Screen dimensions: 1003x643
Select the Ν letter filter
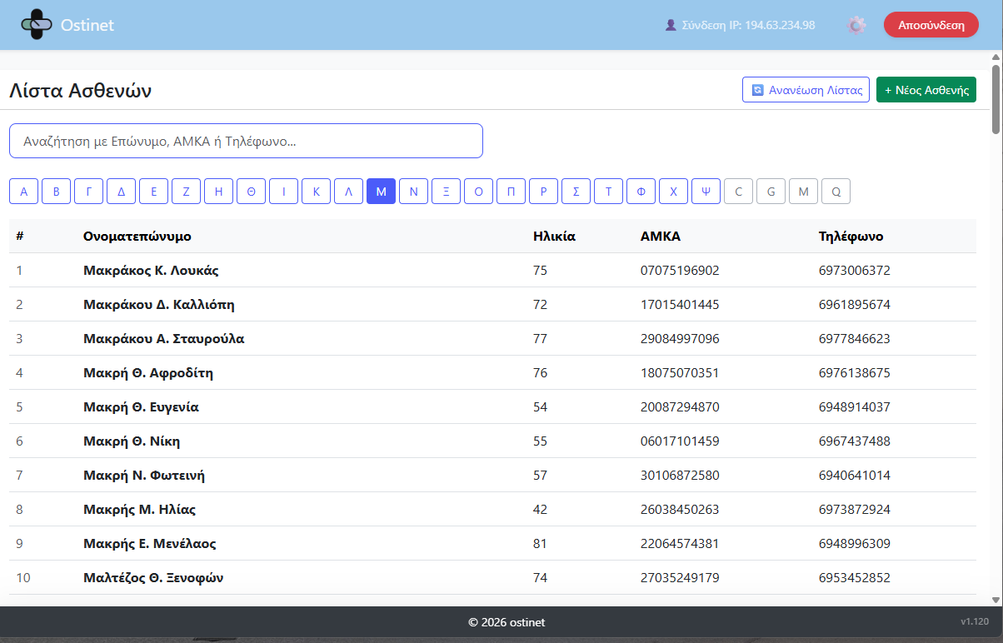(413, 192)
